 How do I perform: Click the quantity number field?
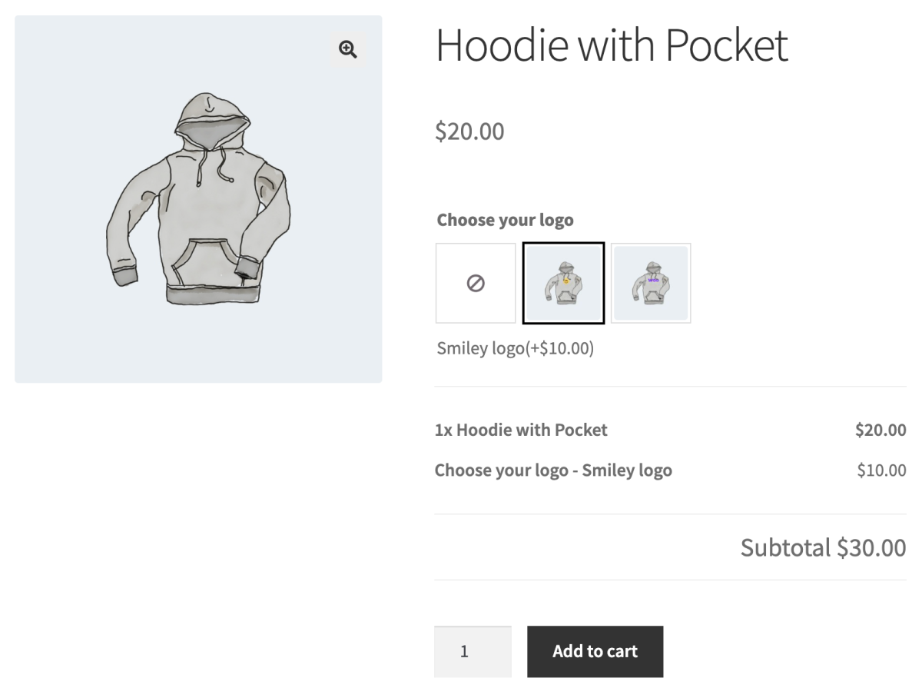tap(473, 651)
